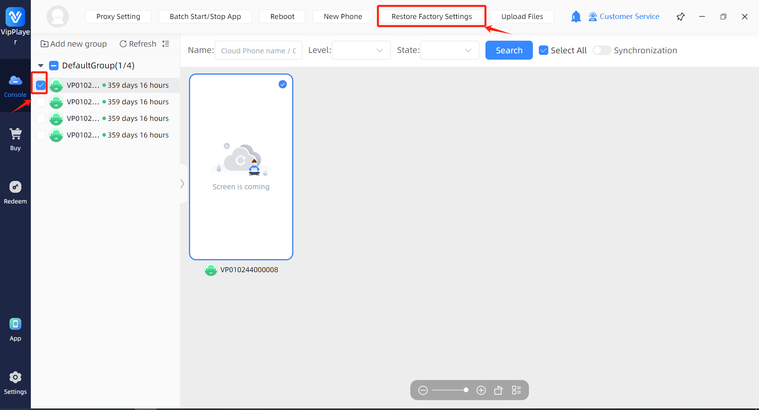Uncheck the first VP0102 cloud phone checkbox

pos(41,85)
